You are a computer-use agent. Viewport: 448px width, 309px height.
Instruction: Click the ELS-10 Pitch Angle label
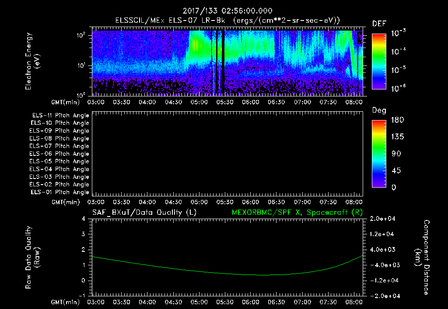tap(60, 123)
